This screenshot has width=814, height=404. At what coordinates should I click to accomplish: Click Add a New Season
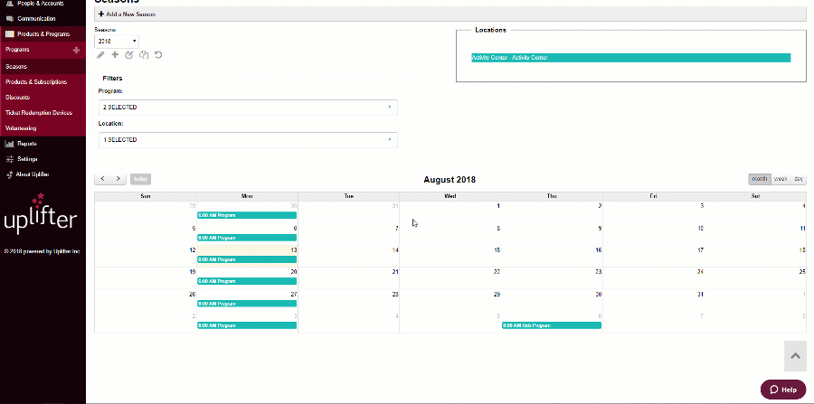128,14
